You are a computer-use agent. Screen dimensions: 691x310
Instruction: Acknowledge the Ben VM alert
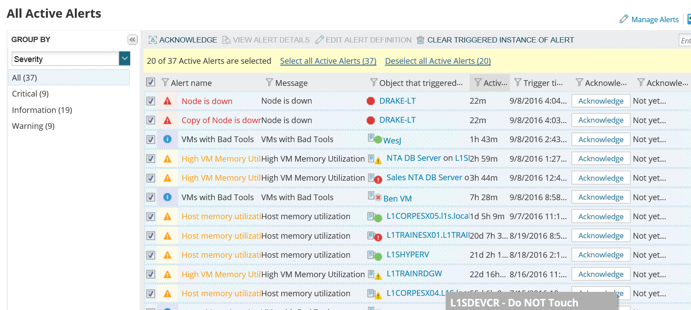click(x=601, y=197)
